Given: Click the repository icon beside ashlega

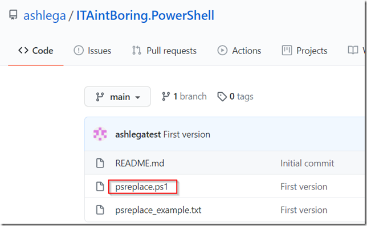Looking at the screenshot, I should click(13, 15).
